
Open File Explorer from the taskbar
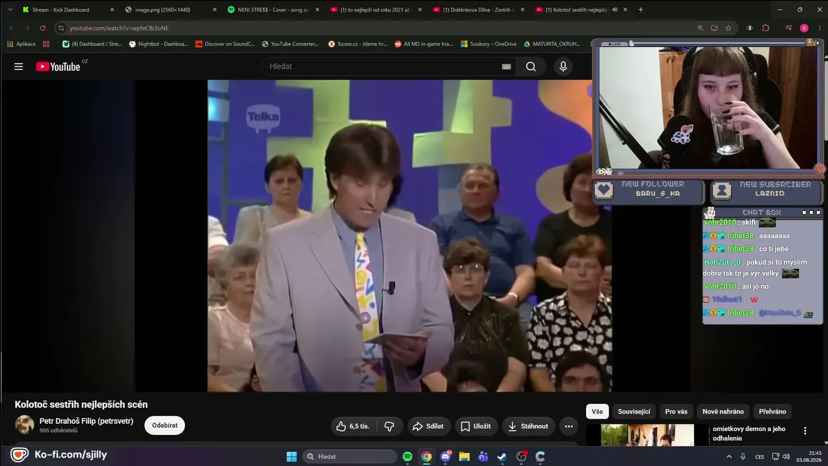point(464,456)
